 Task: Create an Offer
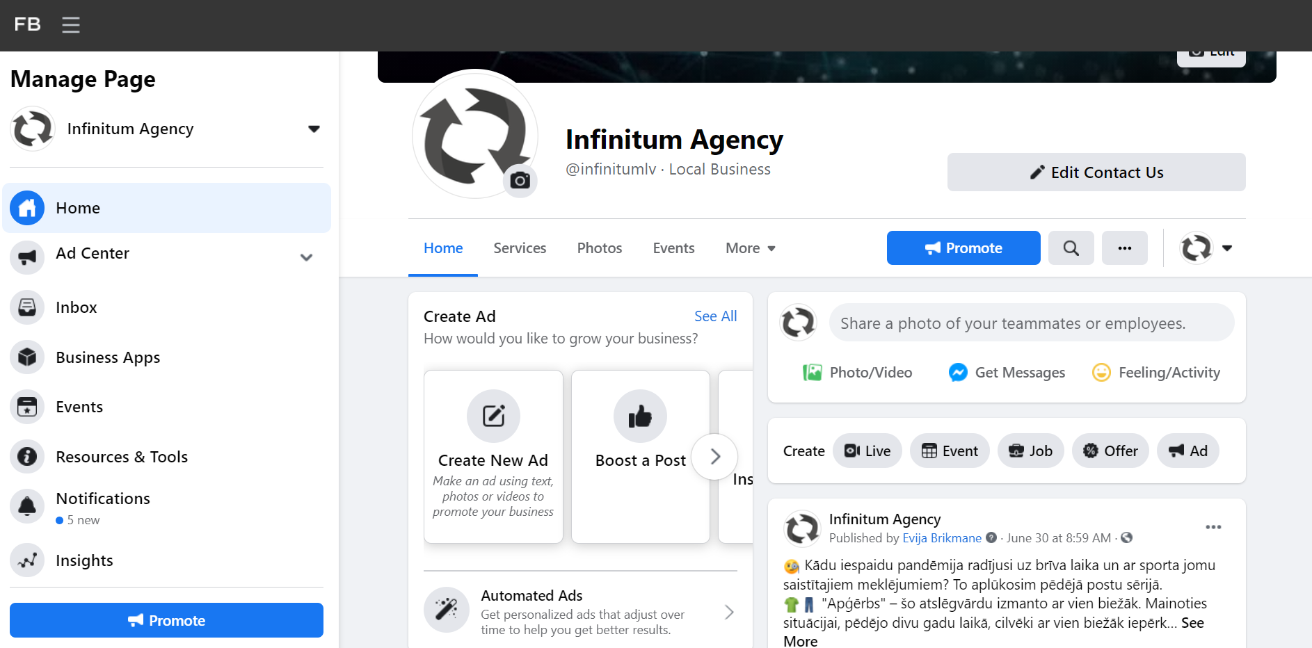tap(1111, 451)
